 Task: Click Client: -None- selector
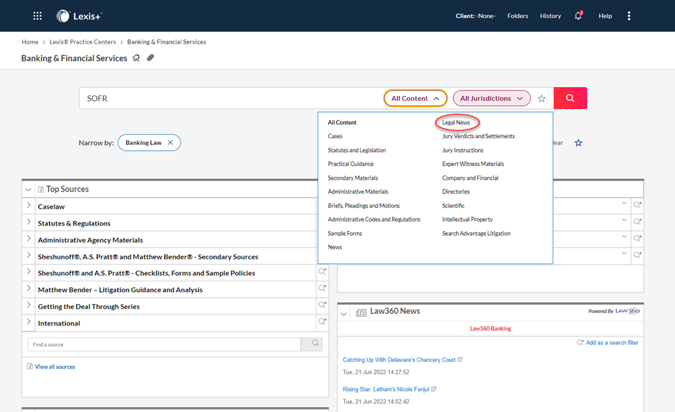(475, 16)
